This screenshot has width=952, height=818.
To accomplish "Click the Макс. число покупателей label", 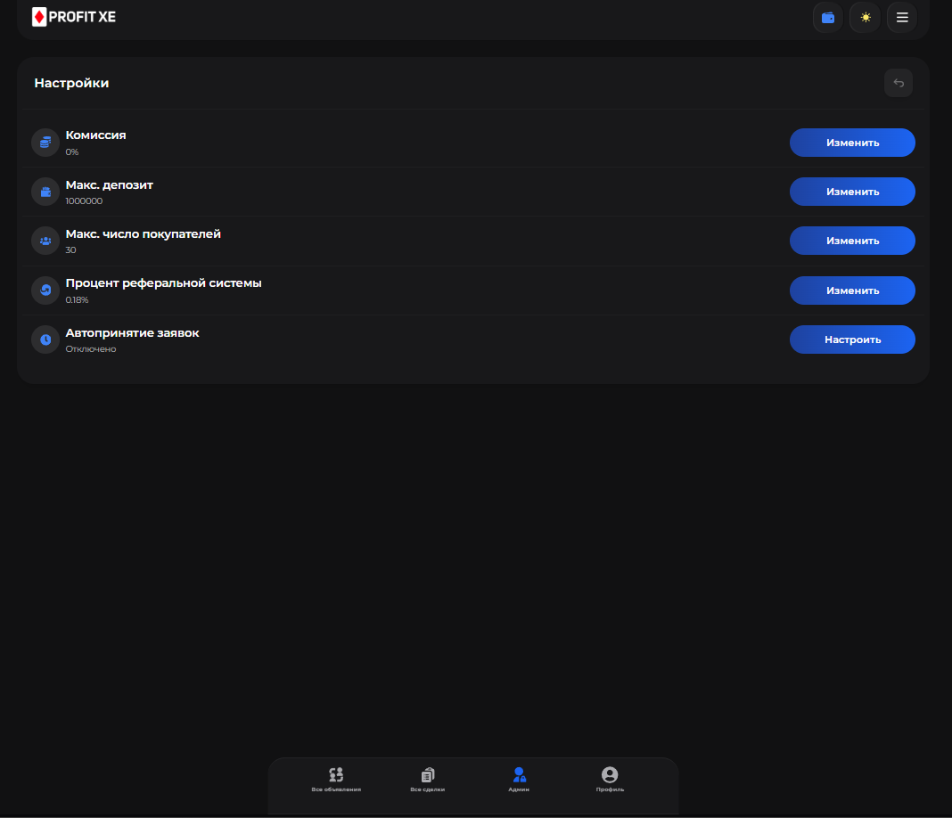I will click(144, 234).
